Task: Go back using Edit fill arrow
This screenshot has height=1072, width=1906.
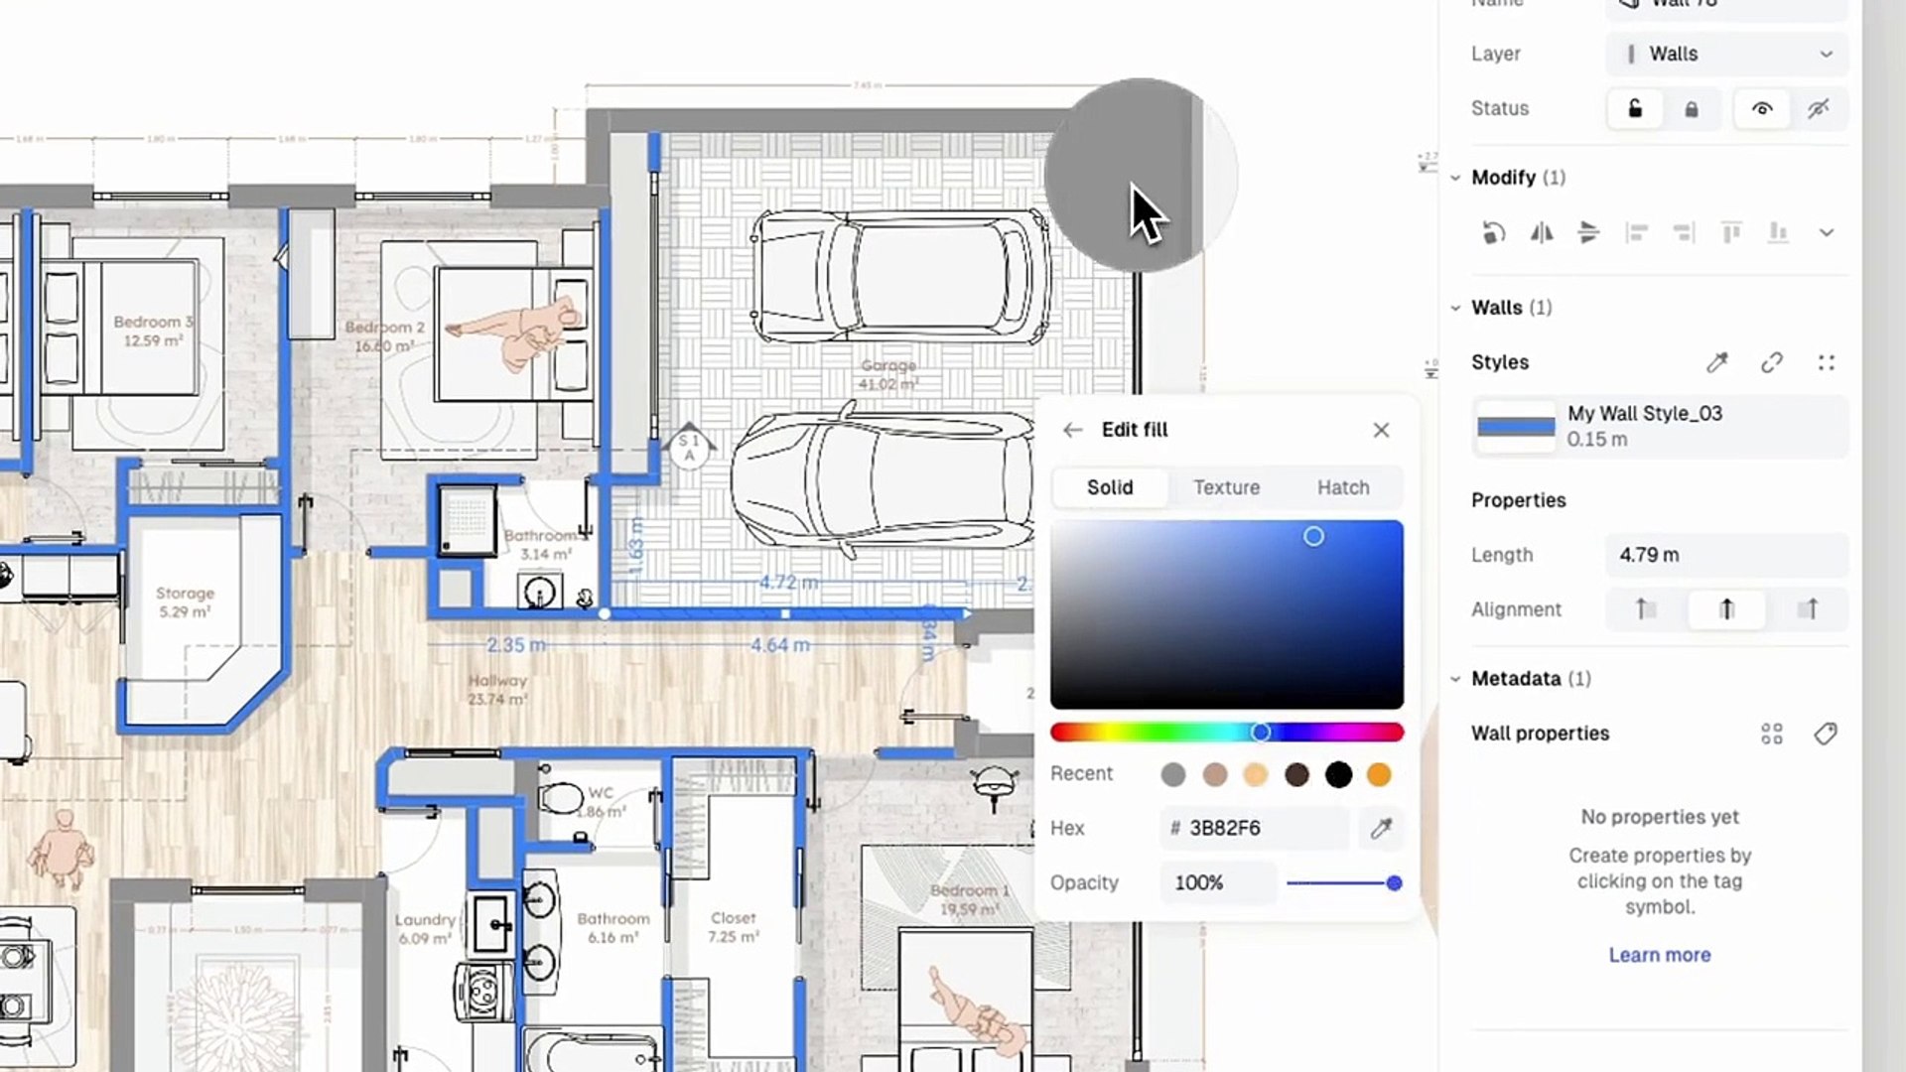Action: coord(1072,430)
